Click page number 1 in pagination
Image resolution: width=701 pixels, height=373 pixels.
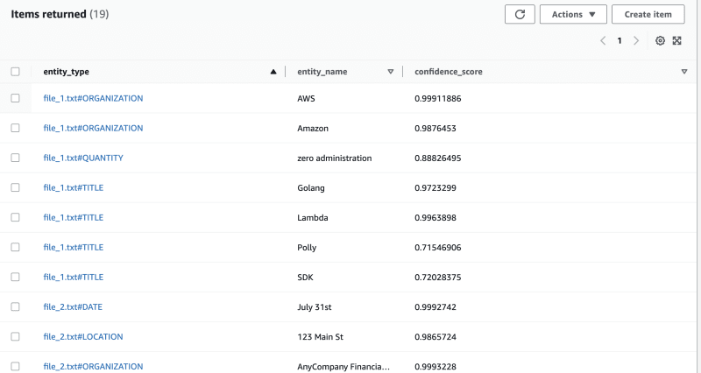620,40
